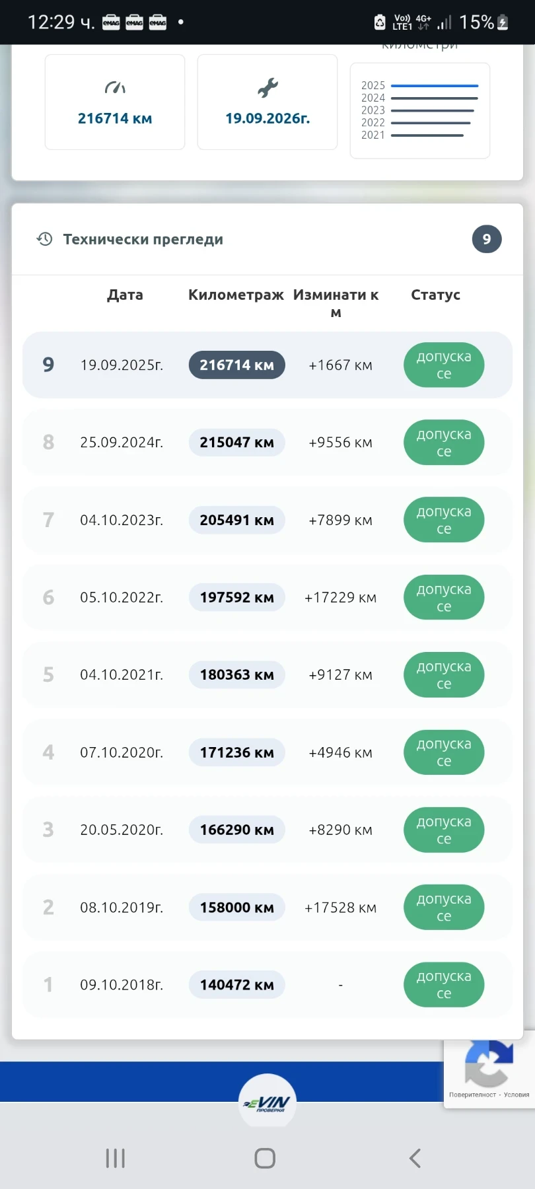Tap the inspections count badge 9
Image resolution: width=535 pixels, height=1189 pixels.
[487, 239]
